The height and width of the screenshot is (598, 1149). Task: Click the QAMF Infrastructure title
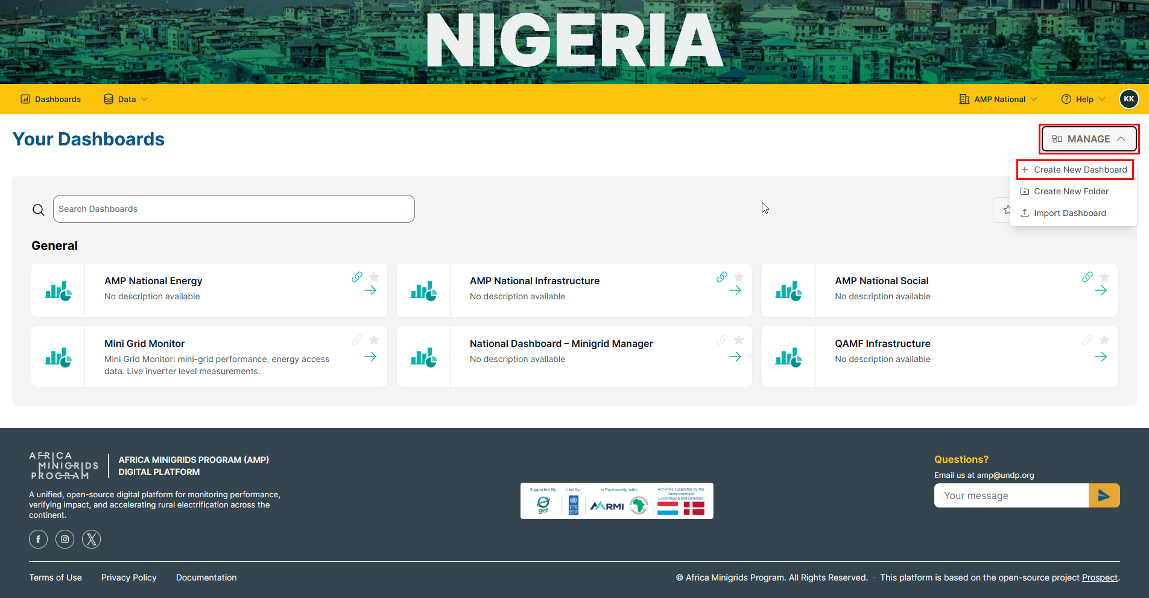click(882, 343)
